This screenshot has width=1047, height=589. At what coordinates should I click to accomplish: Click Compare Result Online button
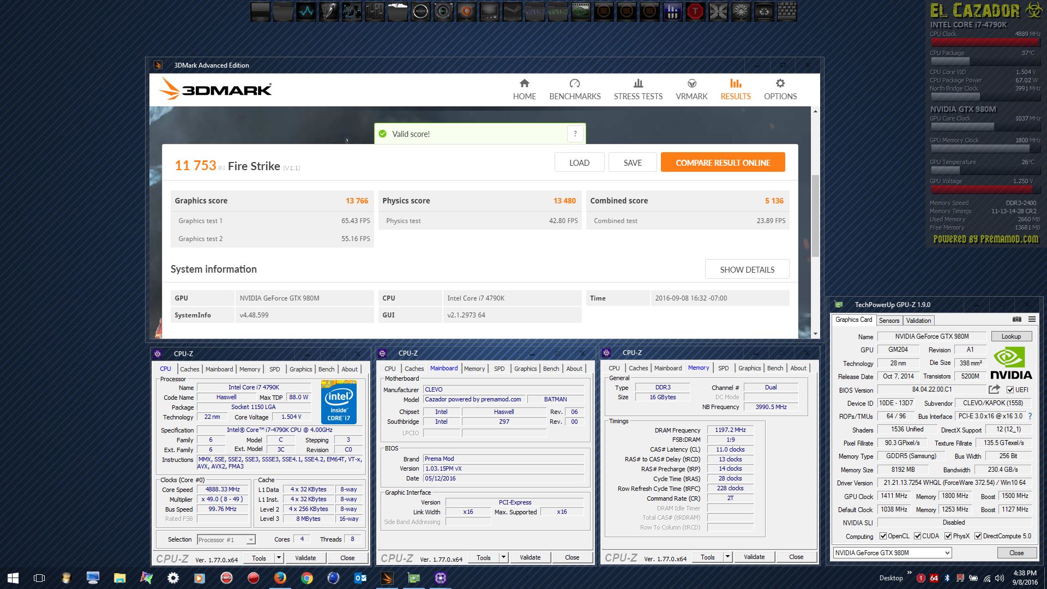click(723, 163)
